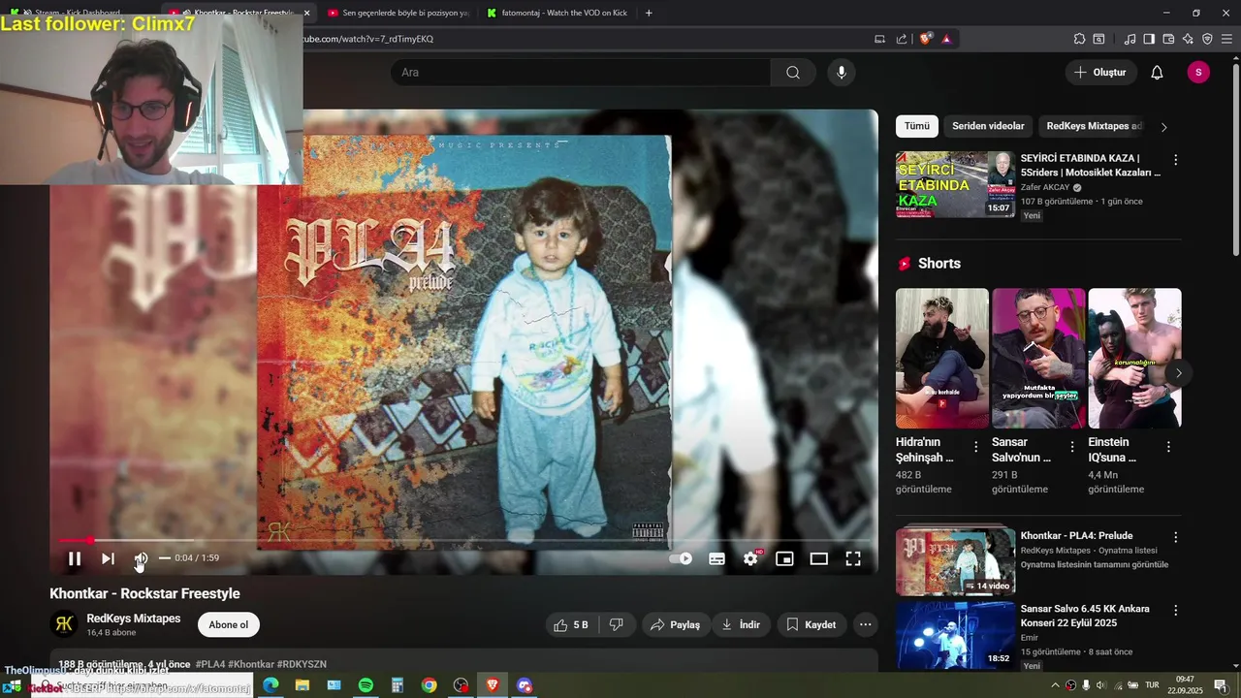Viewport: 1241px width, 698px height.
Task: Expand the system tray hidden icons
Action: click(x=1055, y=685)
